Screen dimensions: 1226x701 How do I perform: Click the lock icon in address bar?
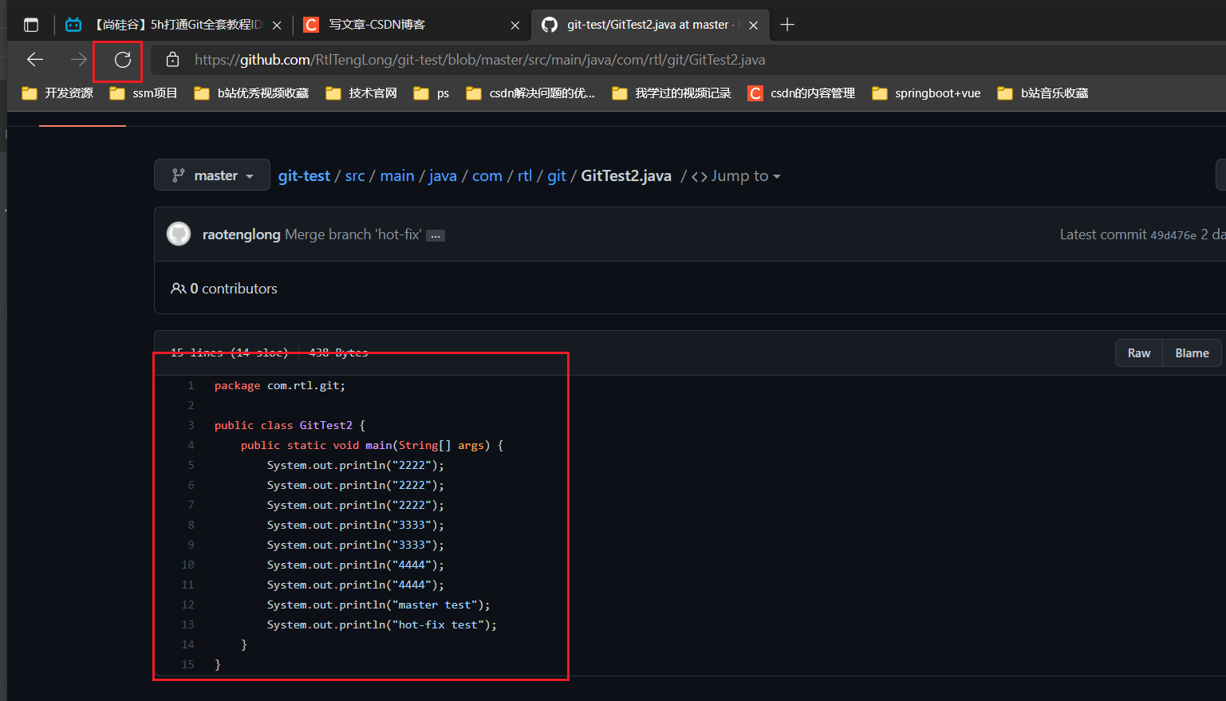[x=172, y=60]
